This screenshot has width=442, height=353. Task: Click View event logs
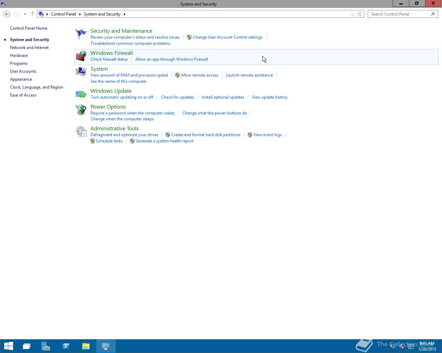pyautogui.click(x=268, y=135)
